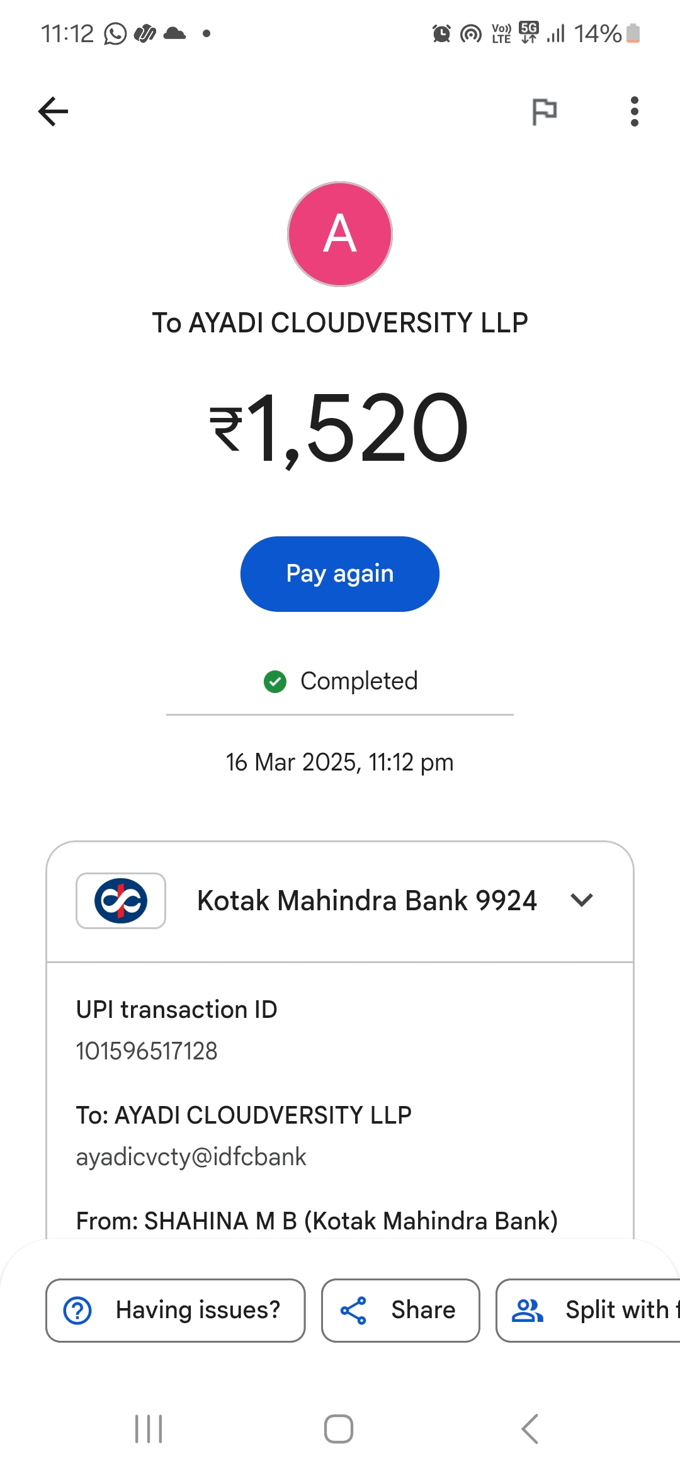This screenshot has height=1473, width=680.
Task: Tap the Kotak Mahindra Bank logo
Action: [x=121, y=901]
